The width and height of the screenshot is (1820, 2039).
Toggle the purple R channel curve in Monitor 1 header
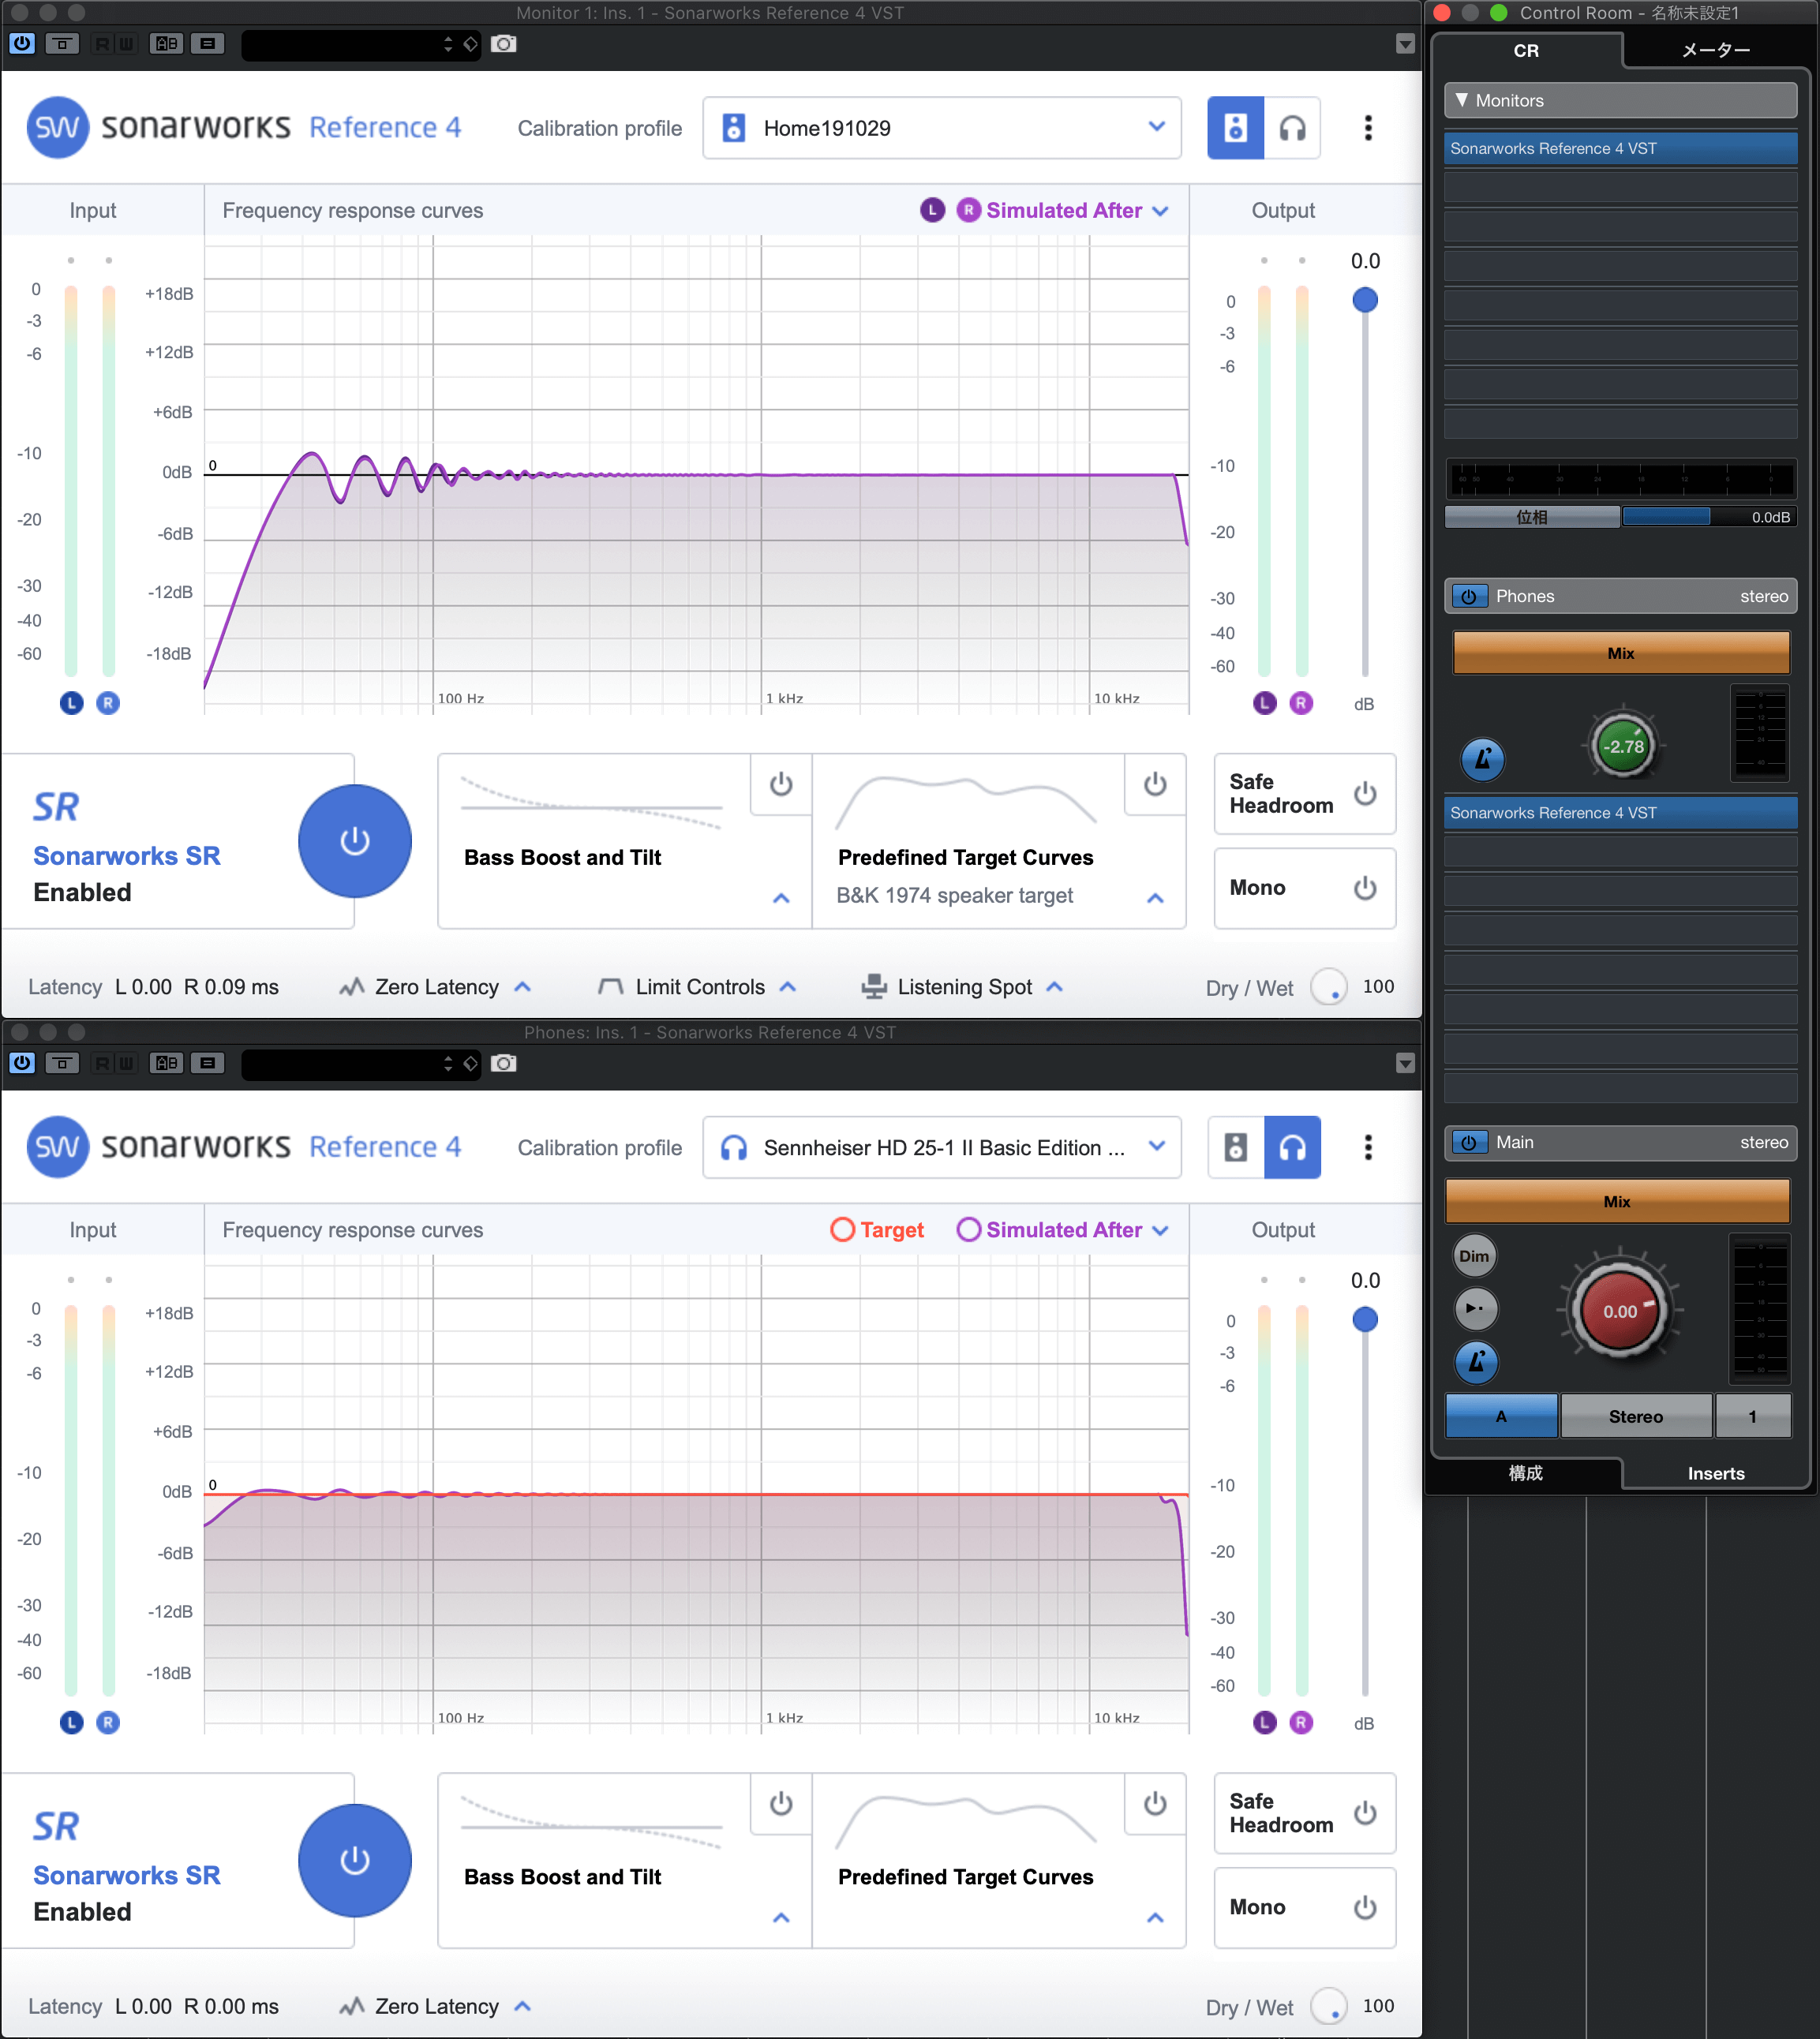[968, 211]
